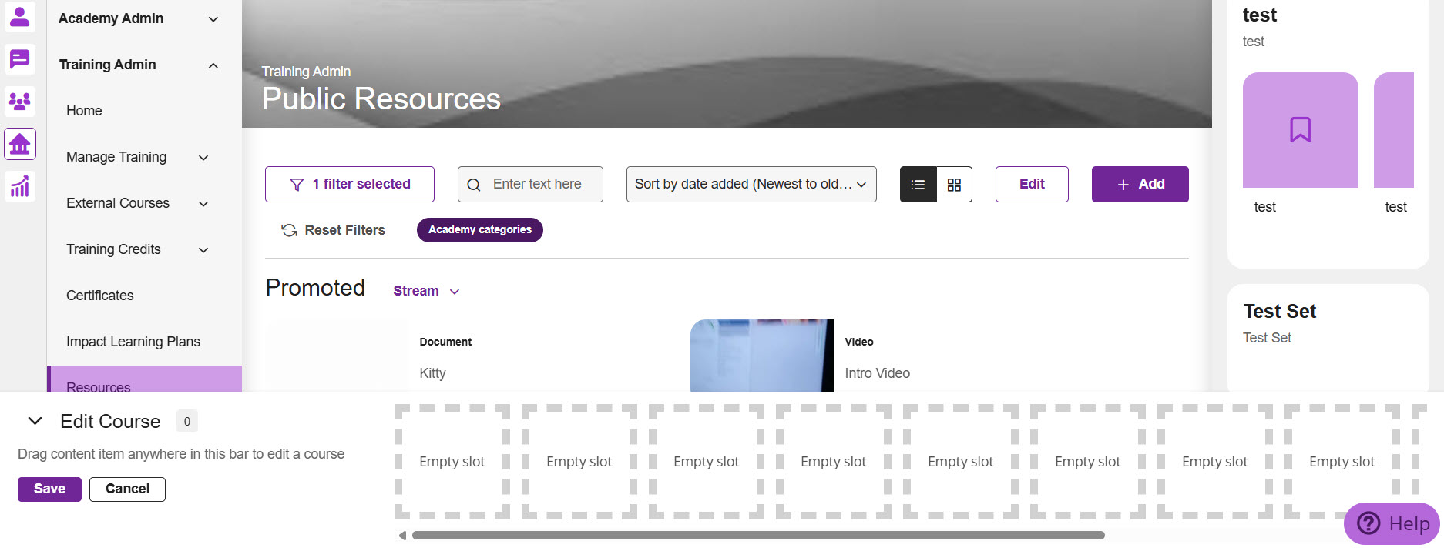
Task: Click the user profile icon in sidebar
Action: click(19, 16)
